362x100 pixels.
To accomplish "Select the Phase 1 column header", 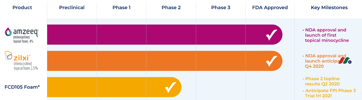I will (121, 8).
